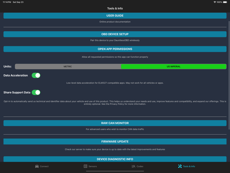230x173 pixels.
Task: Tap the home indicator bar at bottom
Action: (x=115, y=171)
